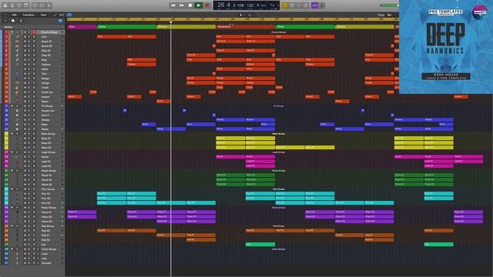Open the Mixer icon in toolbar
The height and width of the screenshot is (277, 493).
42,5
